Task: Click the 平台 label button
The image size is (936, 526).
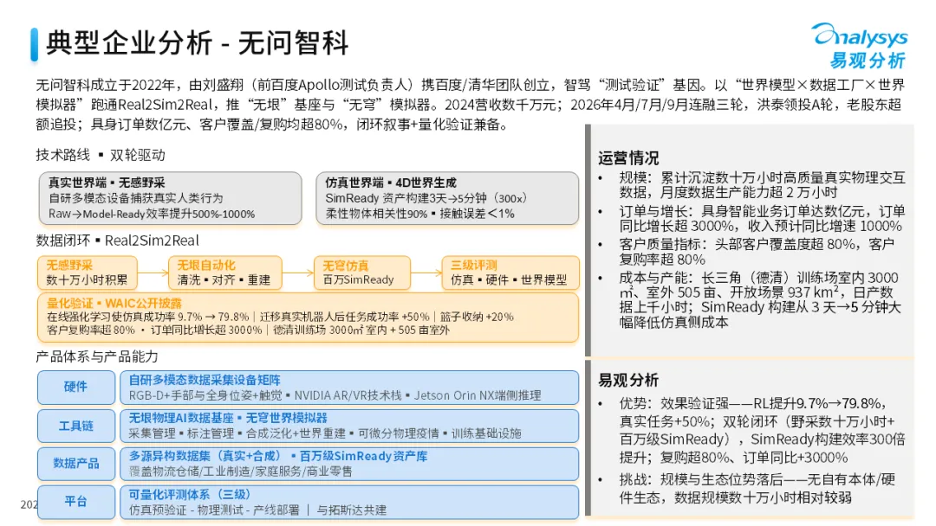Action: click(x=75, y=502)
